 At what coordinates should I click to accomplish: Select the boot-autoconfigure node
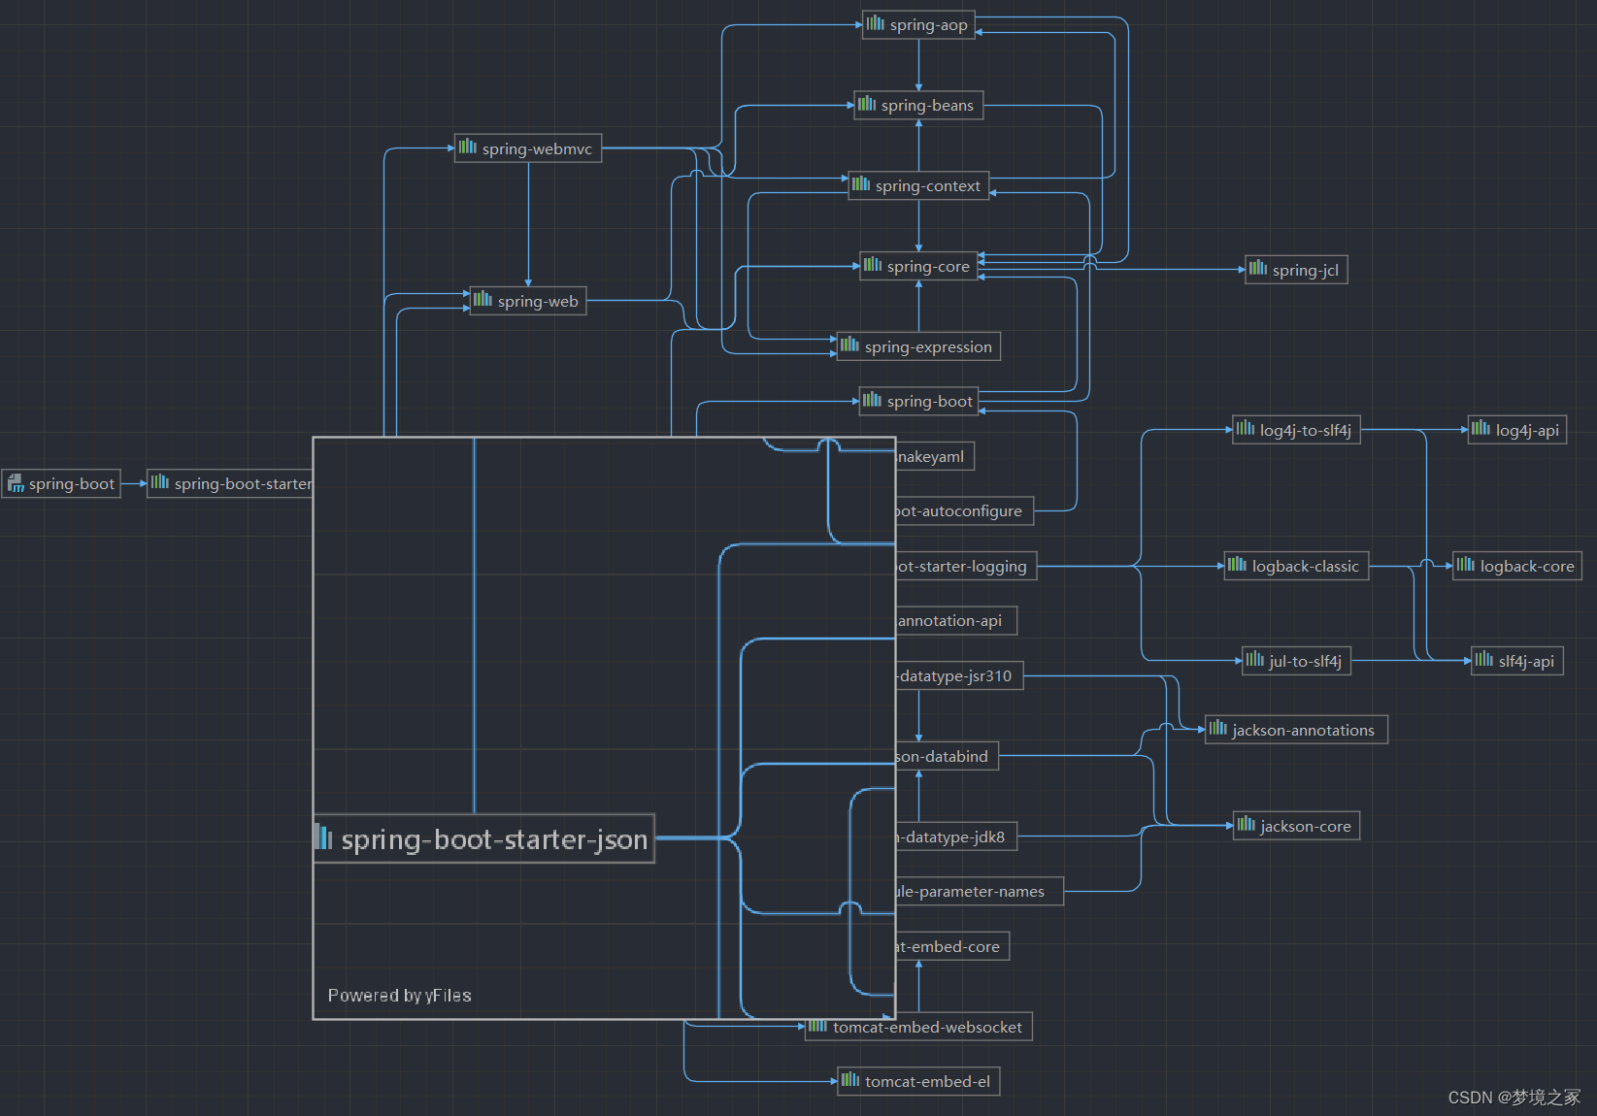tap(965, 510)
